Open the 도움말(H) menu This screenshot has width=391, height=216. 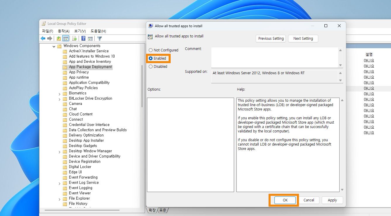pyautogui.click(x=98, y=31)
